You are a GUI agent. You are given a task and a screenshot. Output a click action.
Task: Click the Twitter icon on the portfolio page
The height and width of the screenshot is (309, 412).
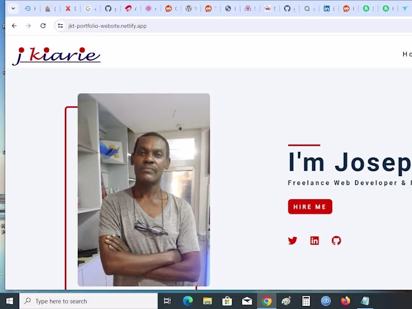[293, 241]
